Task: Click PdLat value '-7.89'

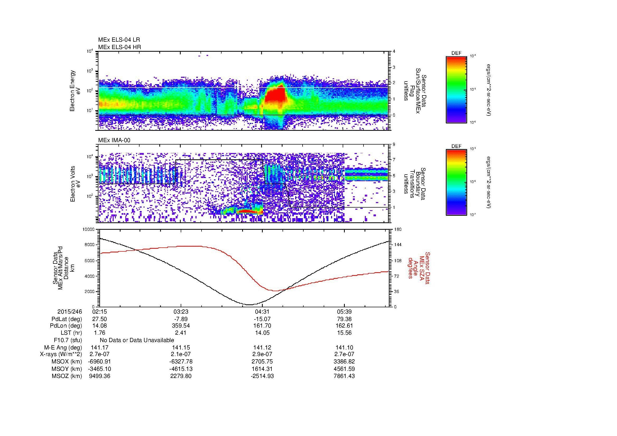Action: pos(181,319)
